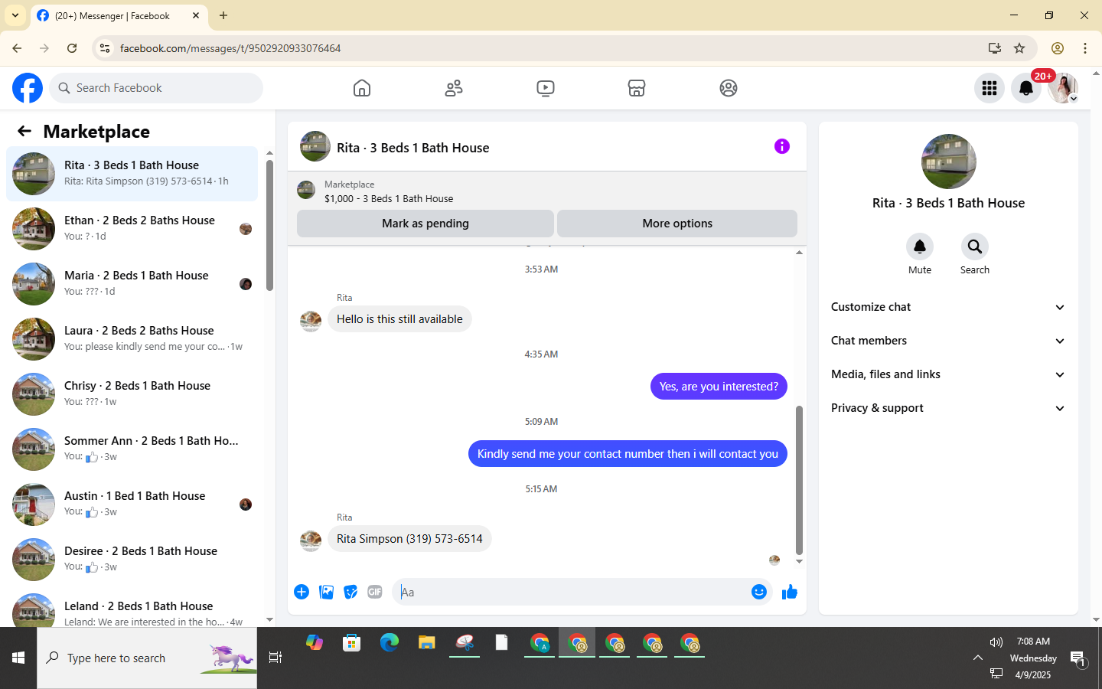Screen dimensions: 1102x689
Task: Send a thumbs-up like
Action: pos(790,592)
